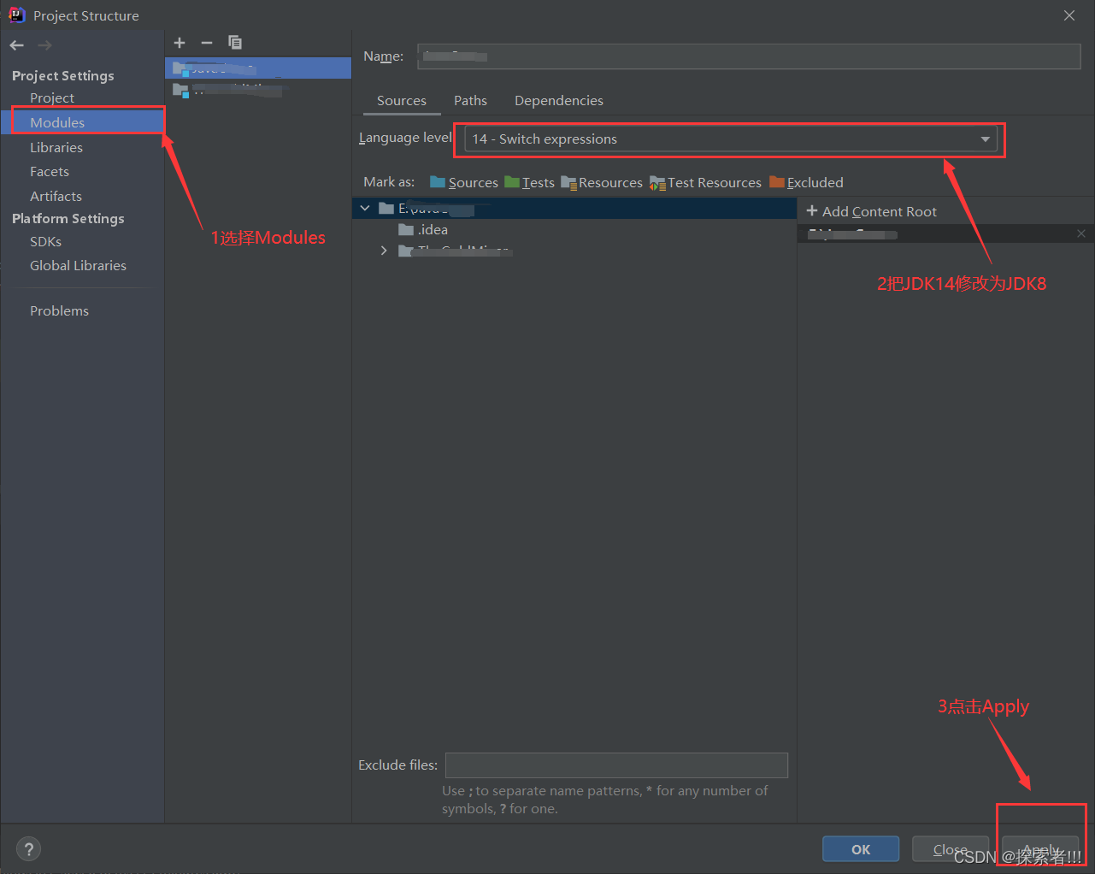Mark as Tests folder icon
The height and width of the screenshot is (874, 1095).
(x=512, y=182)
